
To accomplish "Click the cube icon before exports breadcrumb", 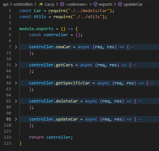I will (95, 4).
